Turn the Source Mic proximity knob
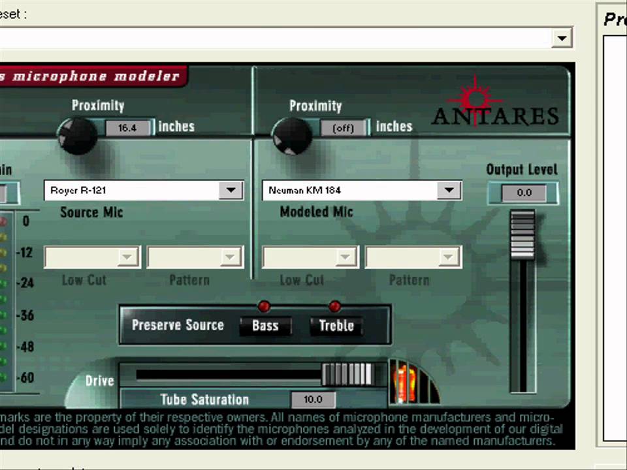The image size is (627, 470). (x=78, y=136)
